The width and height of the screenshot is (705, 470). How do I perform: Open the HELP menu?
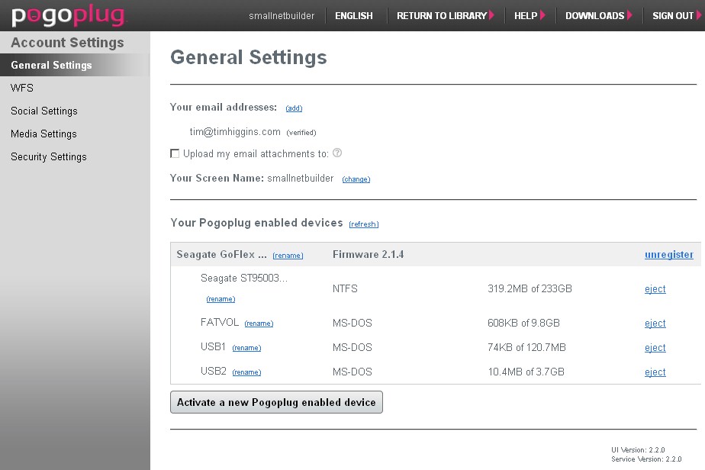coord(530,16)
